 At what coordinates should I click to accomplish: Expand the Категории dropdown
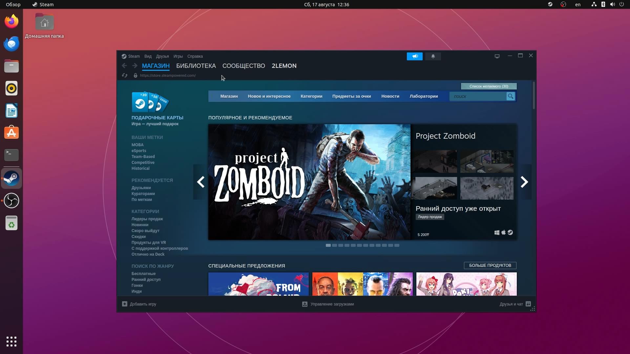click(311, 96)
